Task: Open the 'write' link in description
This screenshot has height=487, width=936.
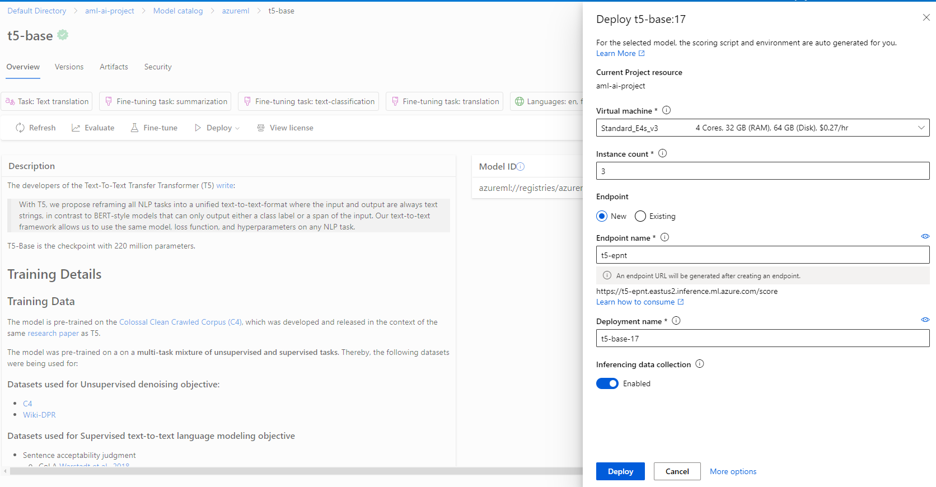Action: (224, 185)
